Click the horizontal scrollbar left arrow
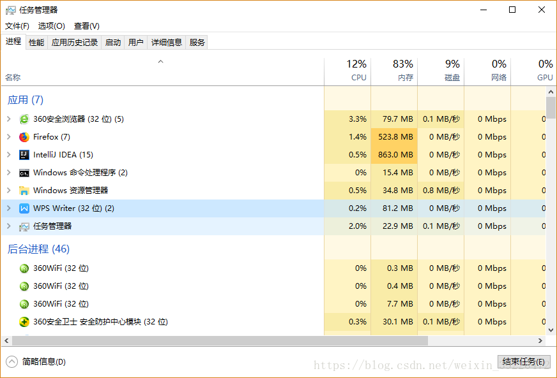This screenshot has height=378, width=557. click(6, 341)
